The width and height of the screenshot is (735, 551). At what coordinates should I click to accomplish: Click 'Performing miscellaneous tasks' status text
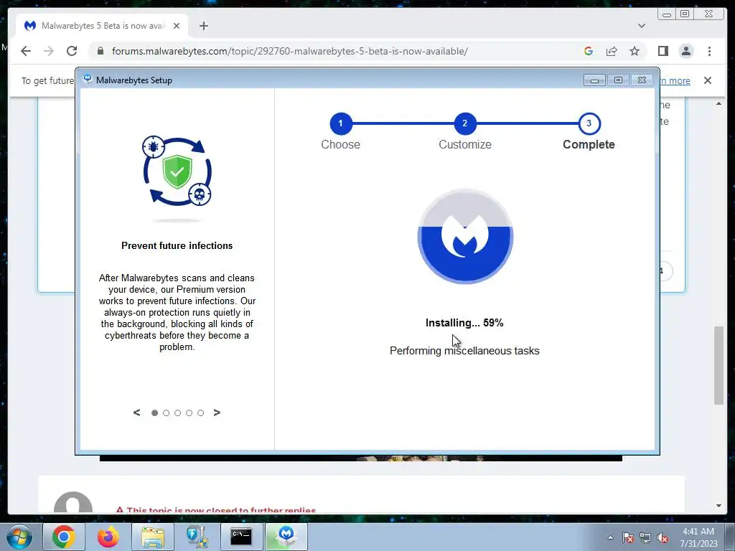464,351
